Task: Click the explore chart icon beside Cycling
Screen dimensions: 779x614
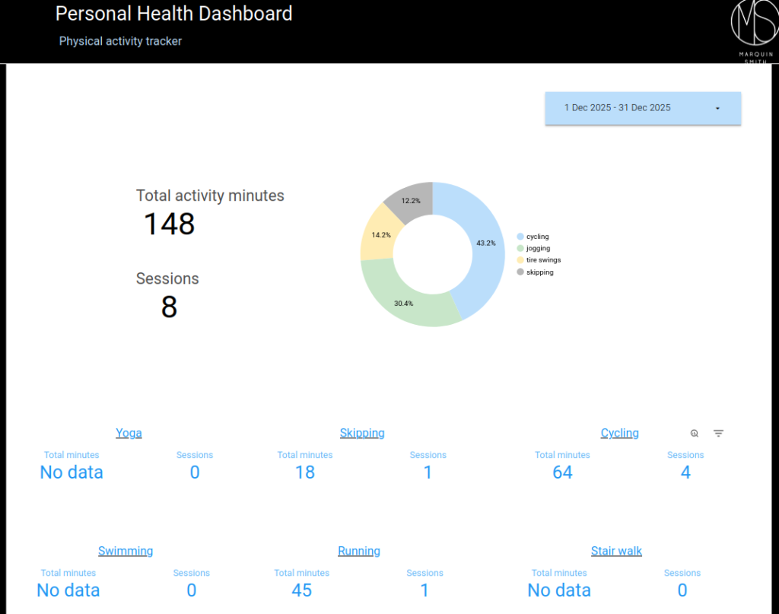Action: (695, 433)
